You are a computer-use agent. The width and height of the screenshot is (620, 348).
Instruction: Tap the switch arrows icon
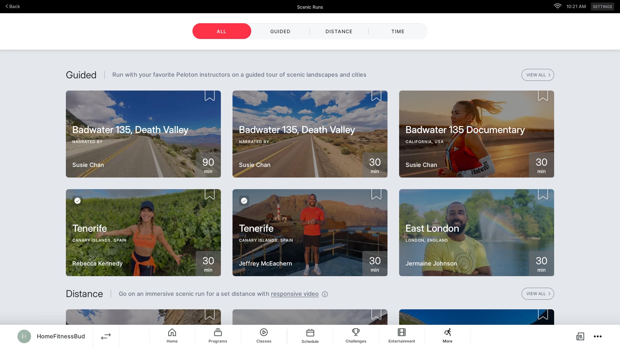click(x=106, y=336)
